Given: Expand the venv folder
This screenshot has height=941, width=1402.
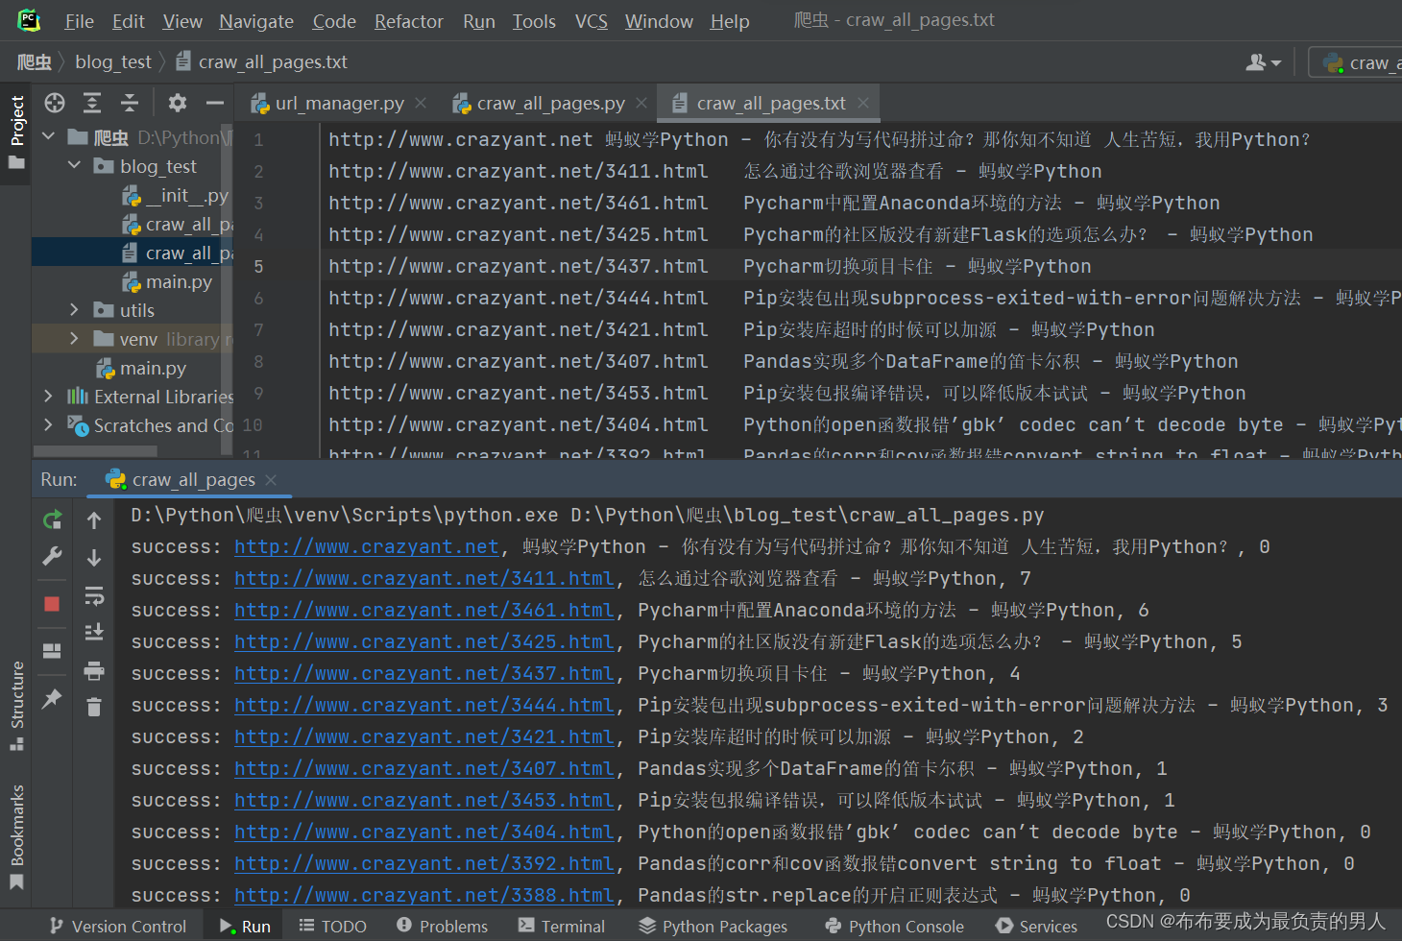Looking at the screenshot, I should (x=75, y=339).
